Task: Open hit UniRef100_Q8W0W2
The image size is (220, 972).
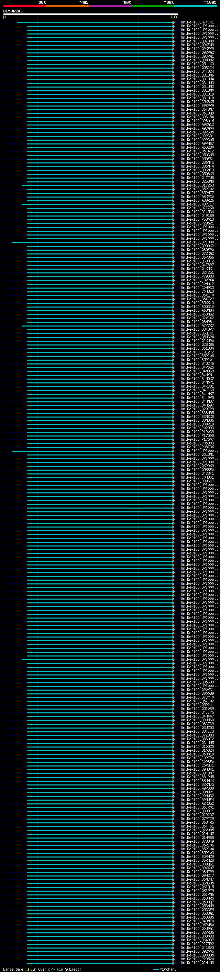Action: [x=197, y=60]
